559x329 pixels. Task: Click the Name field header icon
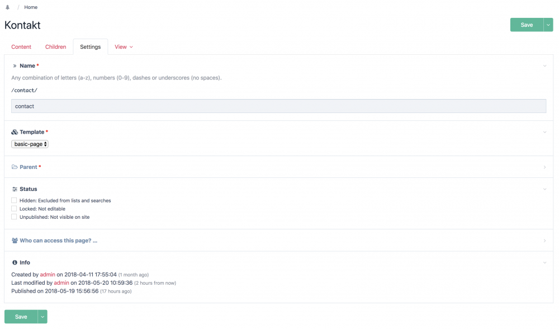point(15,66)
